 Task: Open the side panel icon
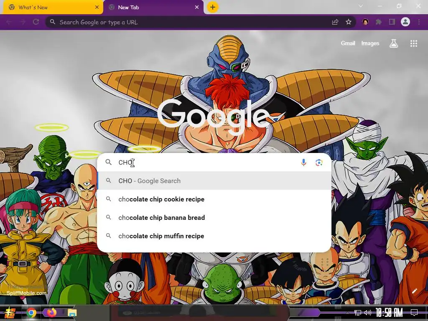click(x=392, y=22)
